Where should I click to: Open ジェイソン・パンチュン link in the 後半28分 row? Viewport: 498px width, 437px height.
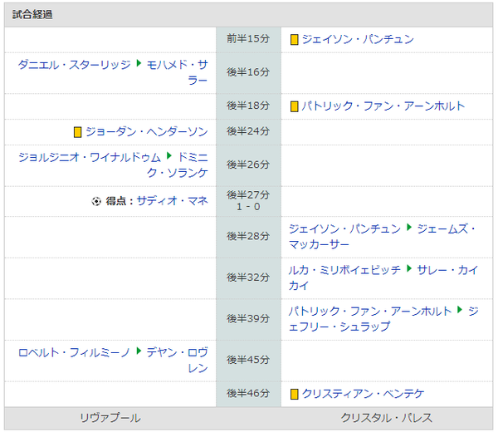345,228
